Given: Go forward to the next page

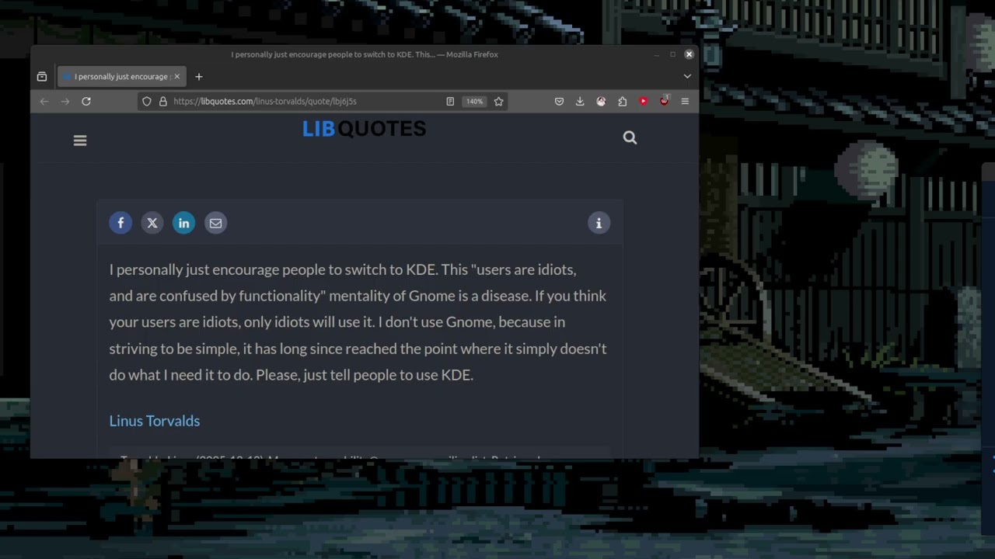Looking at the screenshot, I should (65, 101).
